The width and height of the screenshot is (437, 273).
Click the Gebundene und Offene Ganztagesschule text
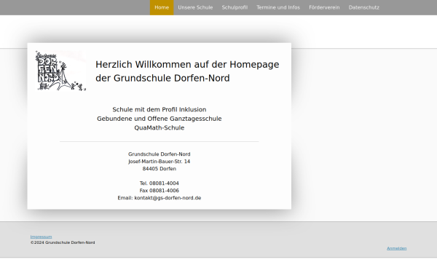(x=159, y=119)
